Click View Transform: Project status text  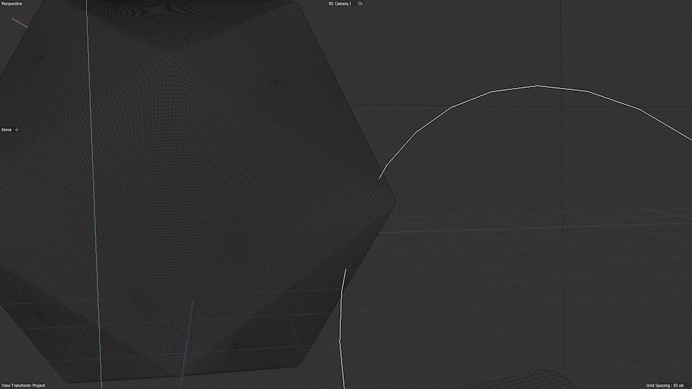(x=23, y=385)
